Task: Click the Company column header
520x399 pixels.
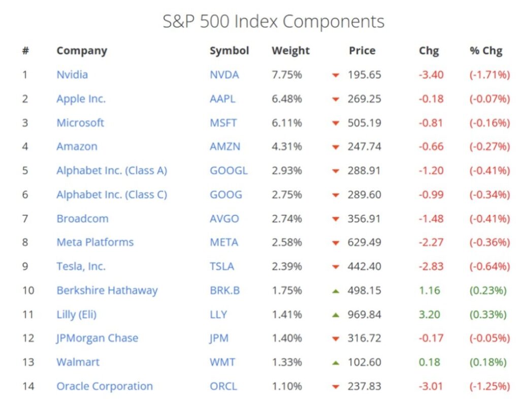Action: click(x=82, y=51)
